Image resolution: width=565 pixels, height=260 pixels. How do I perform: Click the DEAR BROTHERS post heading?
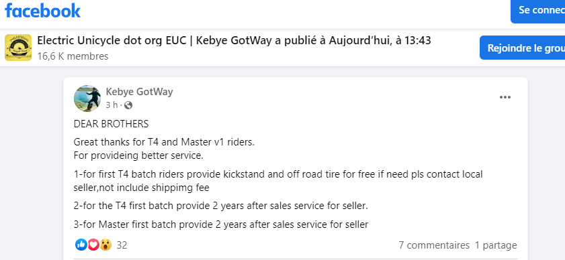(x=111, y=124)
